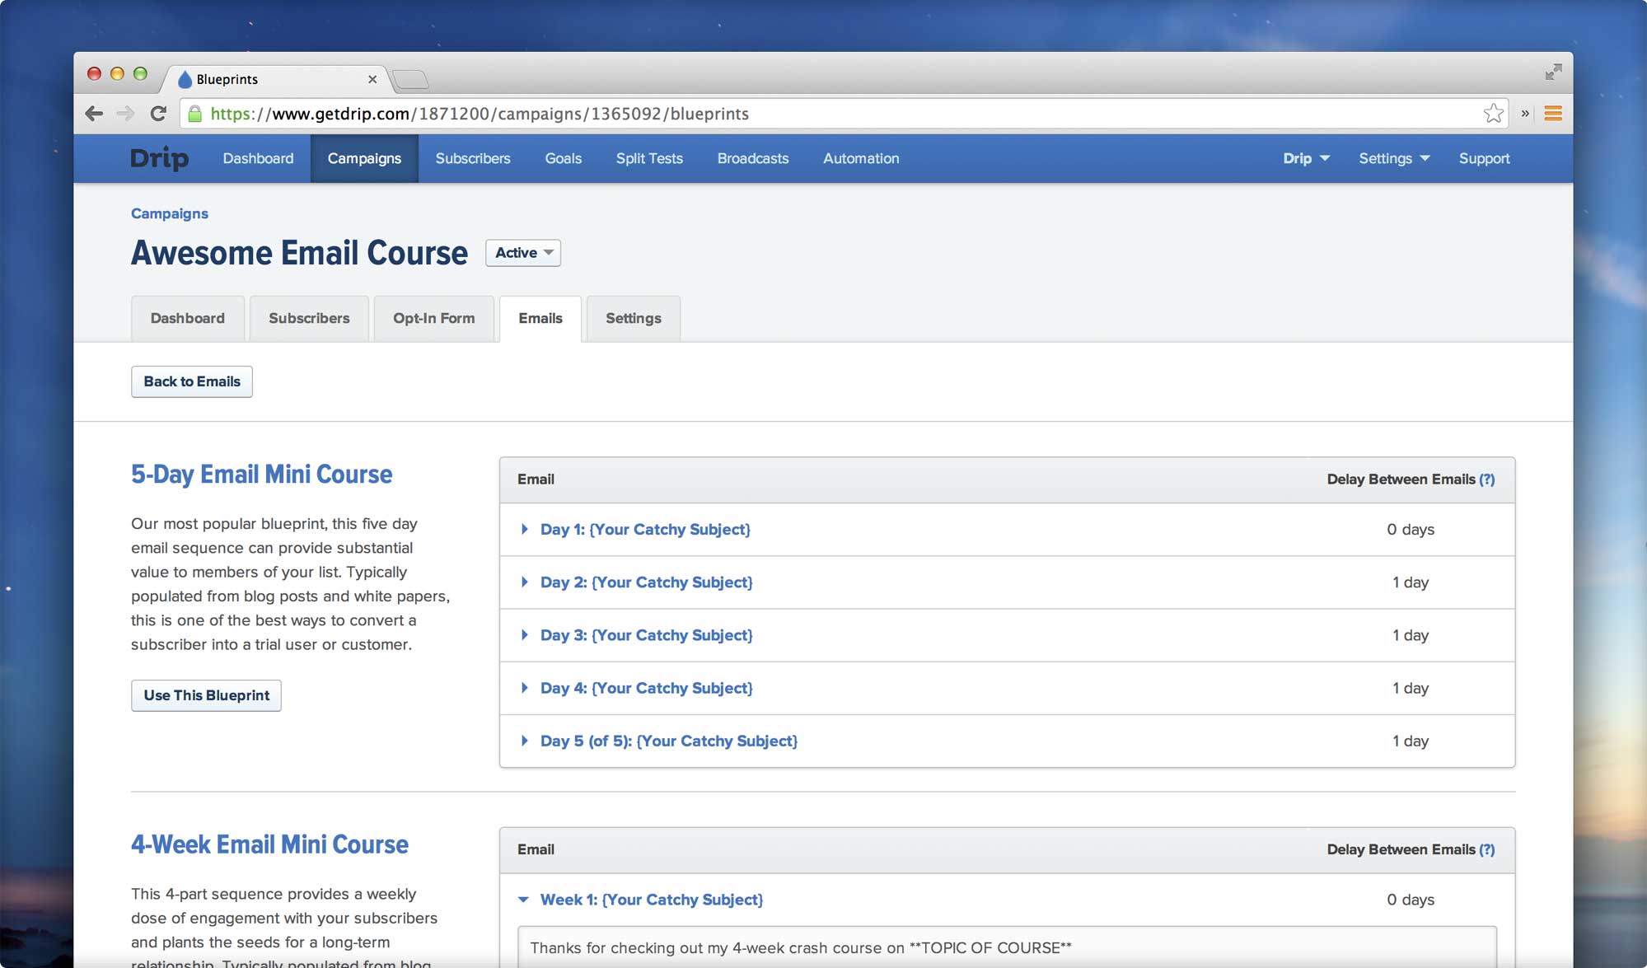This screenshot has height=968, width=1647.
Task: Collapse the Week 1 email row
Action: 650,900
